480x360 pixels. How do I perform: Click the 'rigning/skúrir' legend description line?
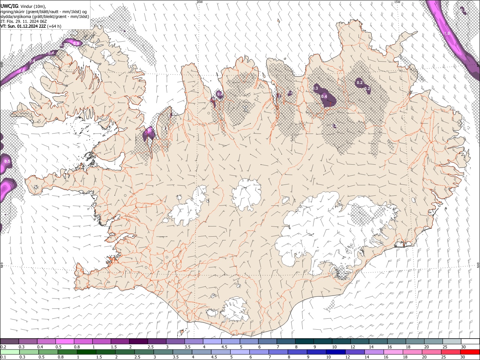click(x=43, y=11)
